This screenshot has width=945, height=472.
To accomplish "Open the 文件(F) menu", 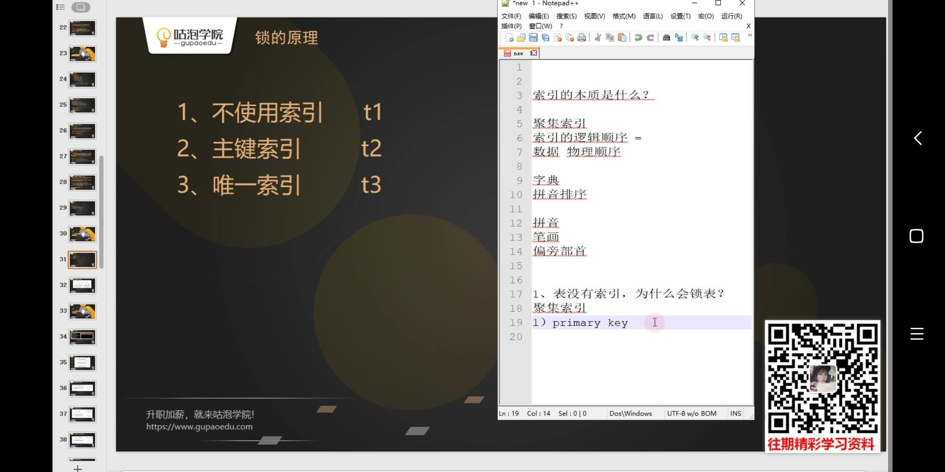I will 511,16.
